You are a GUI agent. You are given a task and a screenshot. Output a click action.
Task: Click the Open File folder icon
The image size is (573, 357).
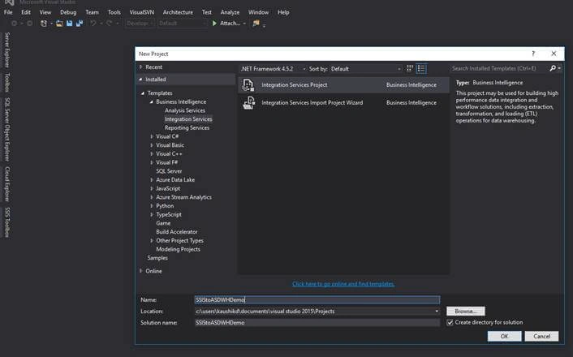pyautogui.click(x=59, y=24)
